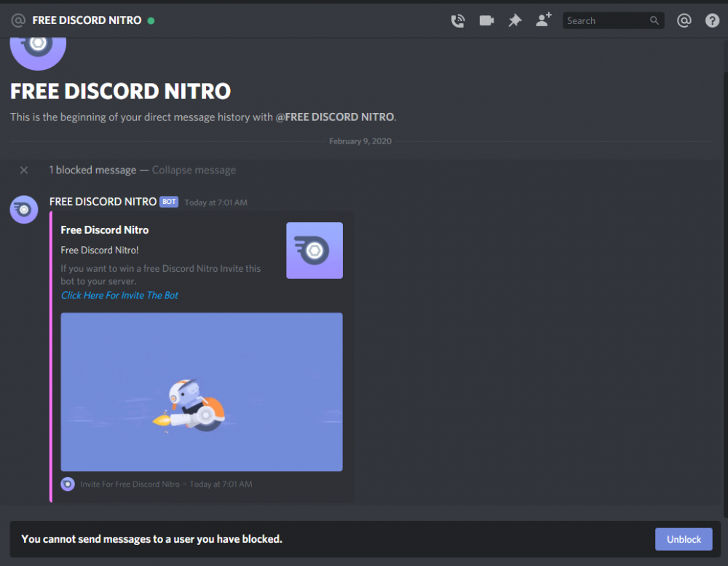Start a video call
The image size is (728, 566).
[486, 20]
